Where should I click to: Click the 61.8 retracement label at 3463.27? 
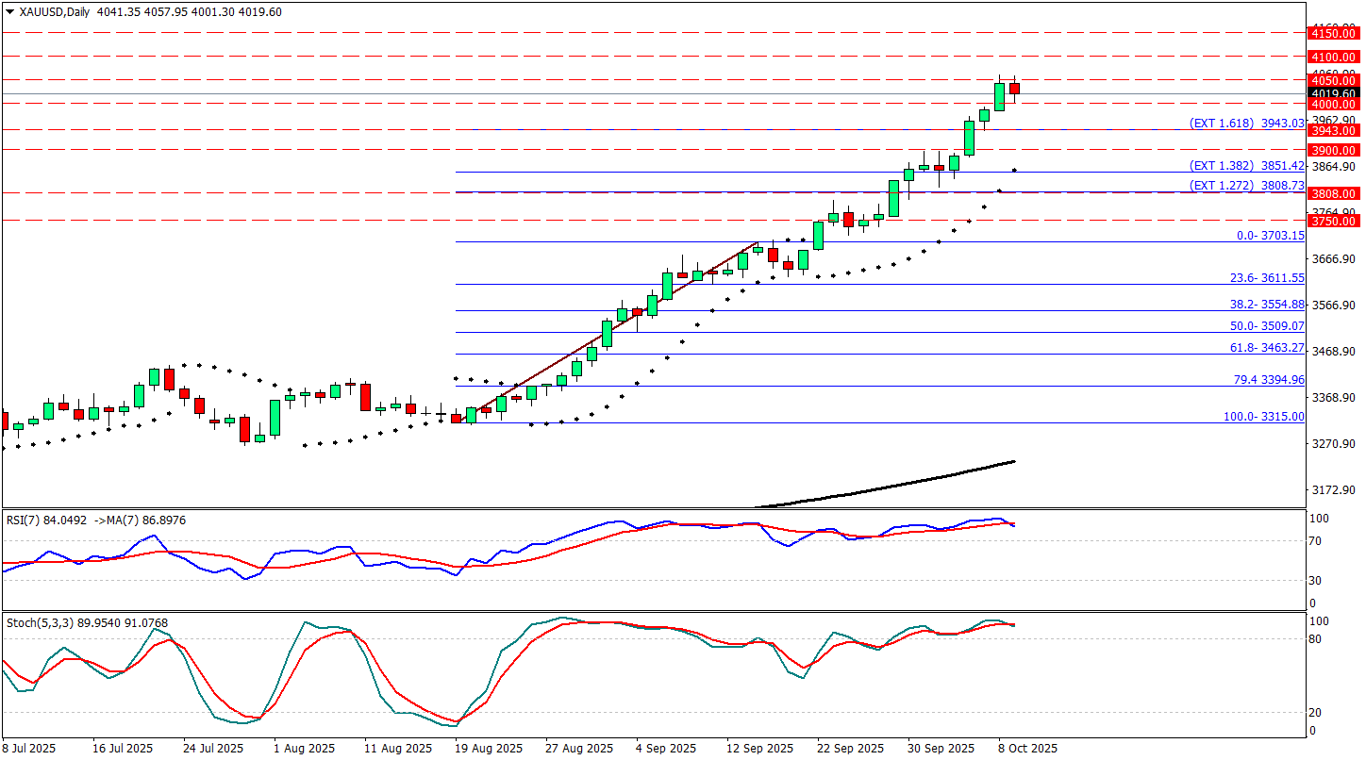(x=1267, y=348)
